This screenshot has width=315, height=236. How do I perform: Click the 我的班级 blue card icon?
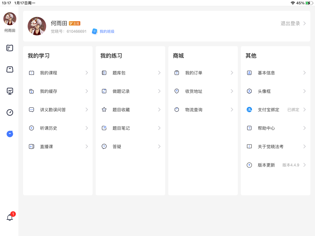[95, 31]
